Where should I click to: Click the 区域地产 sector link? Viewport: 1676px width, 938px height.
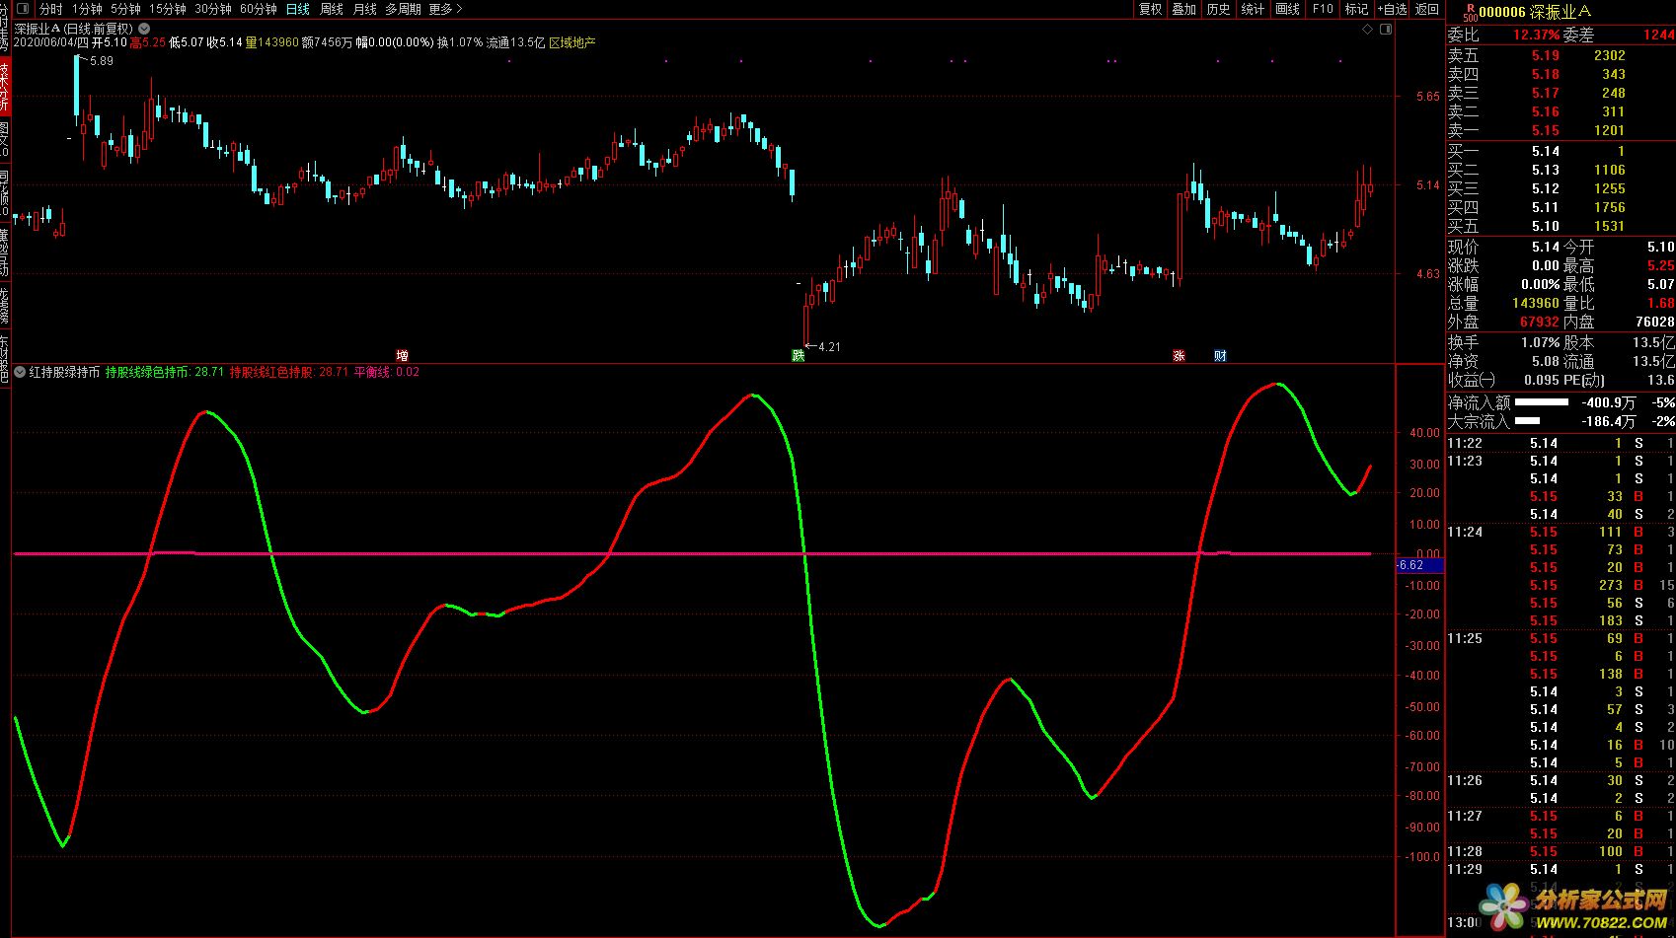[572, 42]
